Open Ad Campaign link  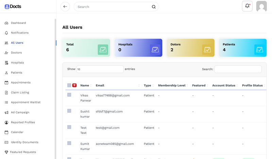click(20, 112)
